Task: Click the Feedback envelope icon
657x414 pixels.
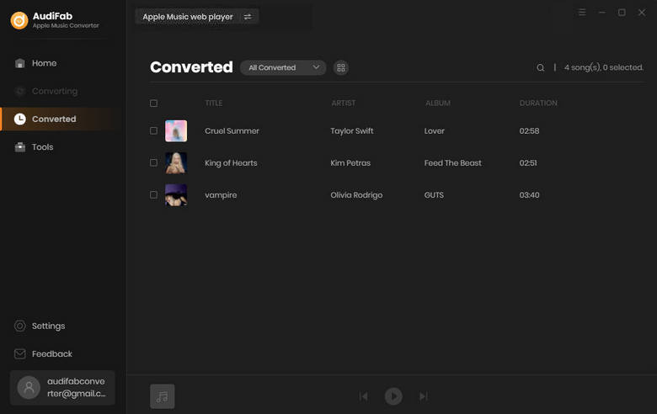Action: pyautogui.click(x=19, y=353)
